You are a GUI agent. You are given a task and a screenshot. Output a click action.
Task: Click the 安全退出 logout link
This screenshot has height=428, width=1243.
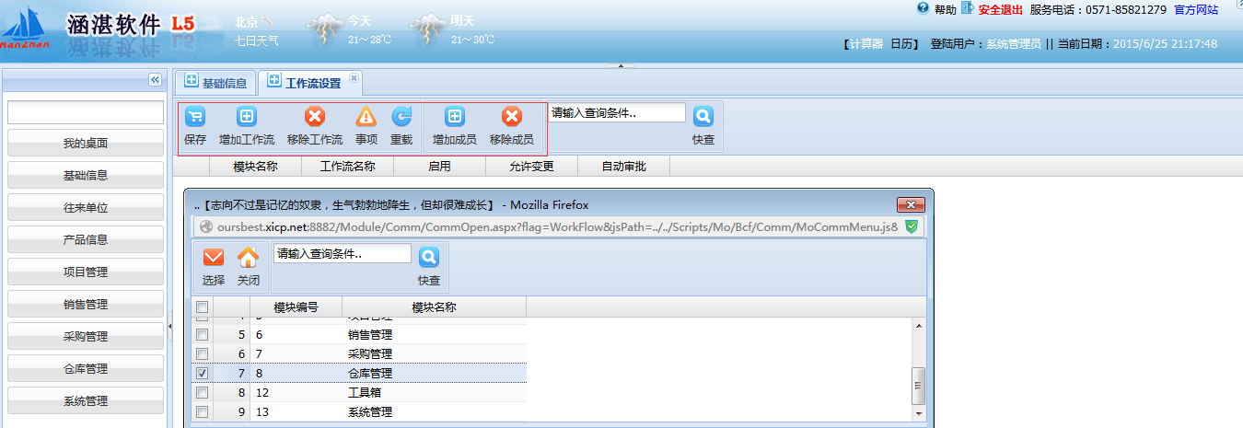click(1000, 9)
